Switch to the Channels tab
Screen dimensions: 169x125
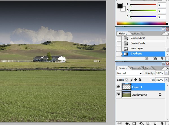135,68
